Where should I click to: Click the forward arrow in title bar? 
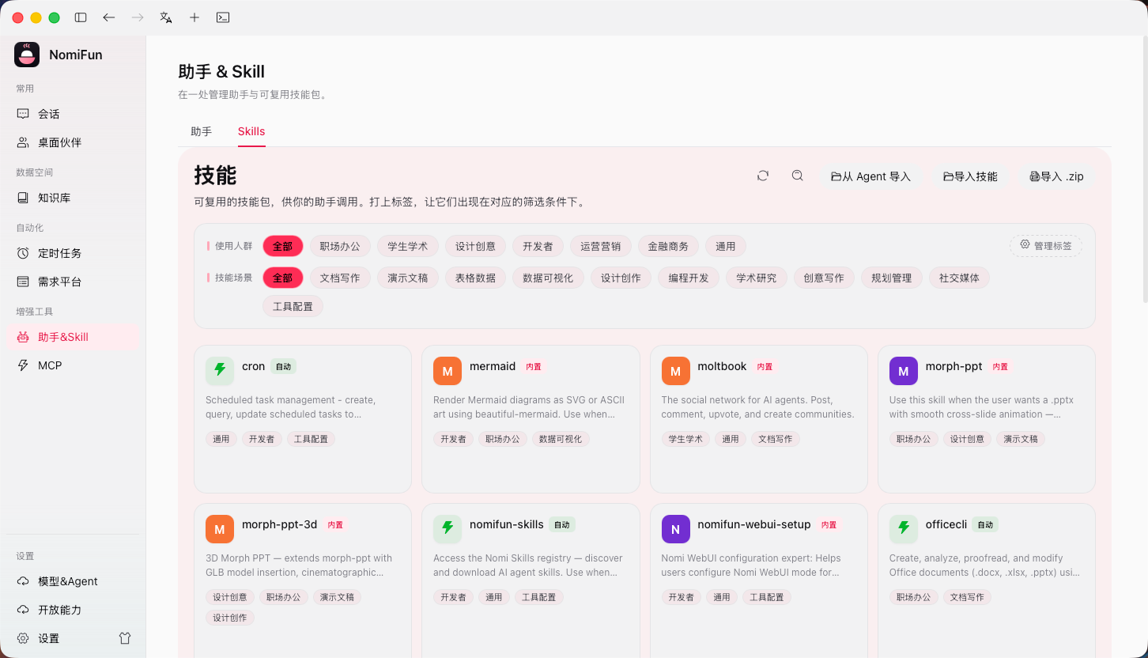(138, 17)
